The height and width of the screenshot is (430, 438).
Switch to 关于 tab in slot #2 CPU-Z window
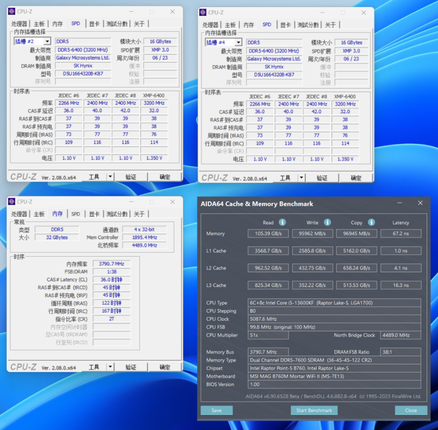click(x=139, y=24)
